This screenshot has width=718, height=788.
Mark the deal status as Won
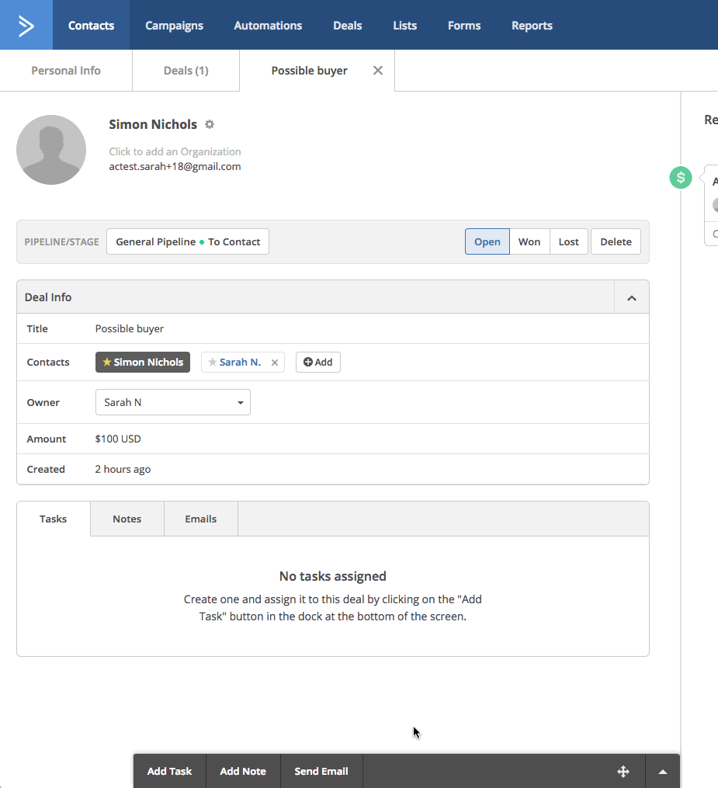529,241
